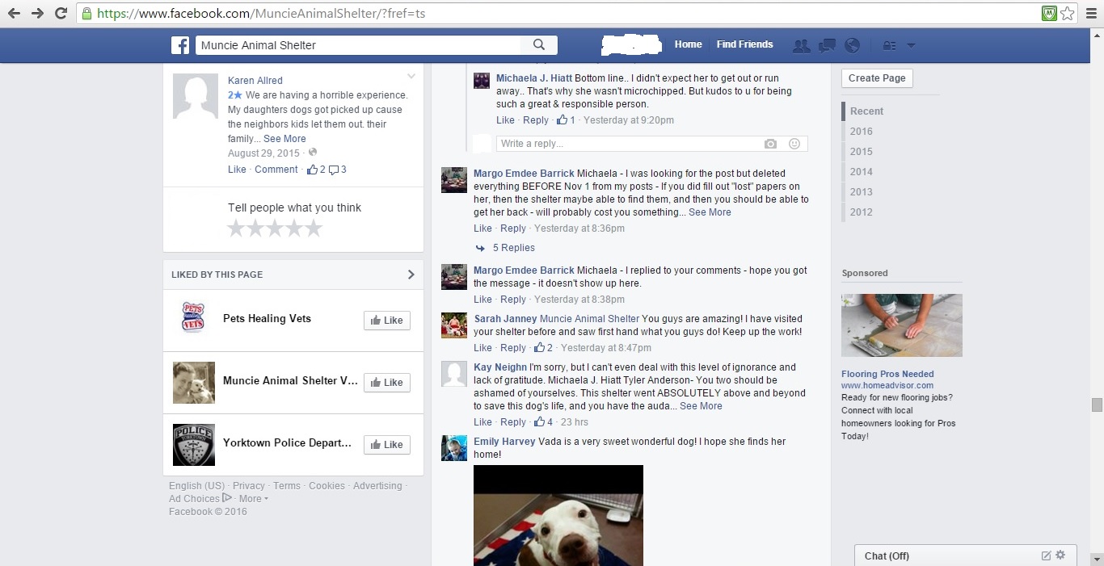This screenshot has height=566, width=1104.
Task: Click the camera icon in reply box
Action: [x=770, y=144]
